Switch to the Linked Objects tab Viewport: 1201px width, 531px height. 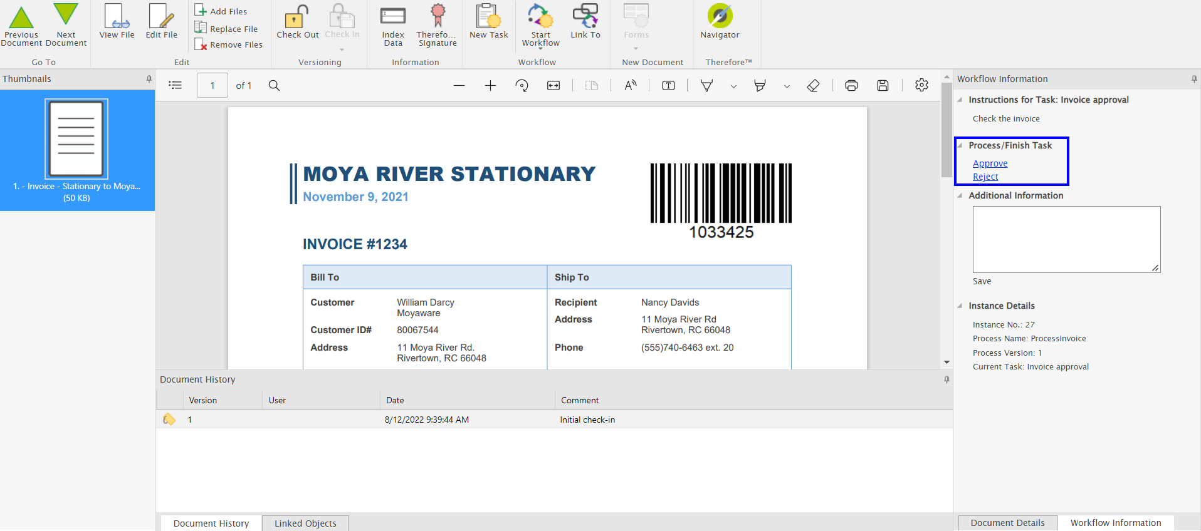pos(305,523)
